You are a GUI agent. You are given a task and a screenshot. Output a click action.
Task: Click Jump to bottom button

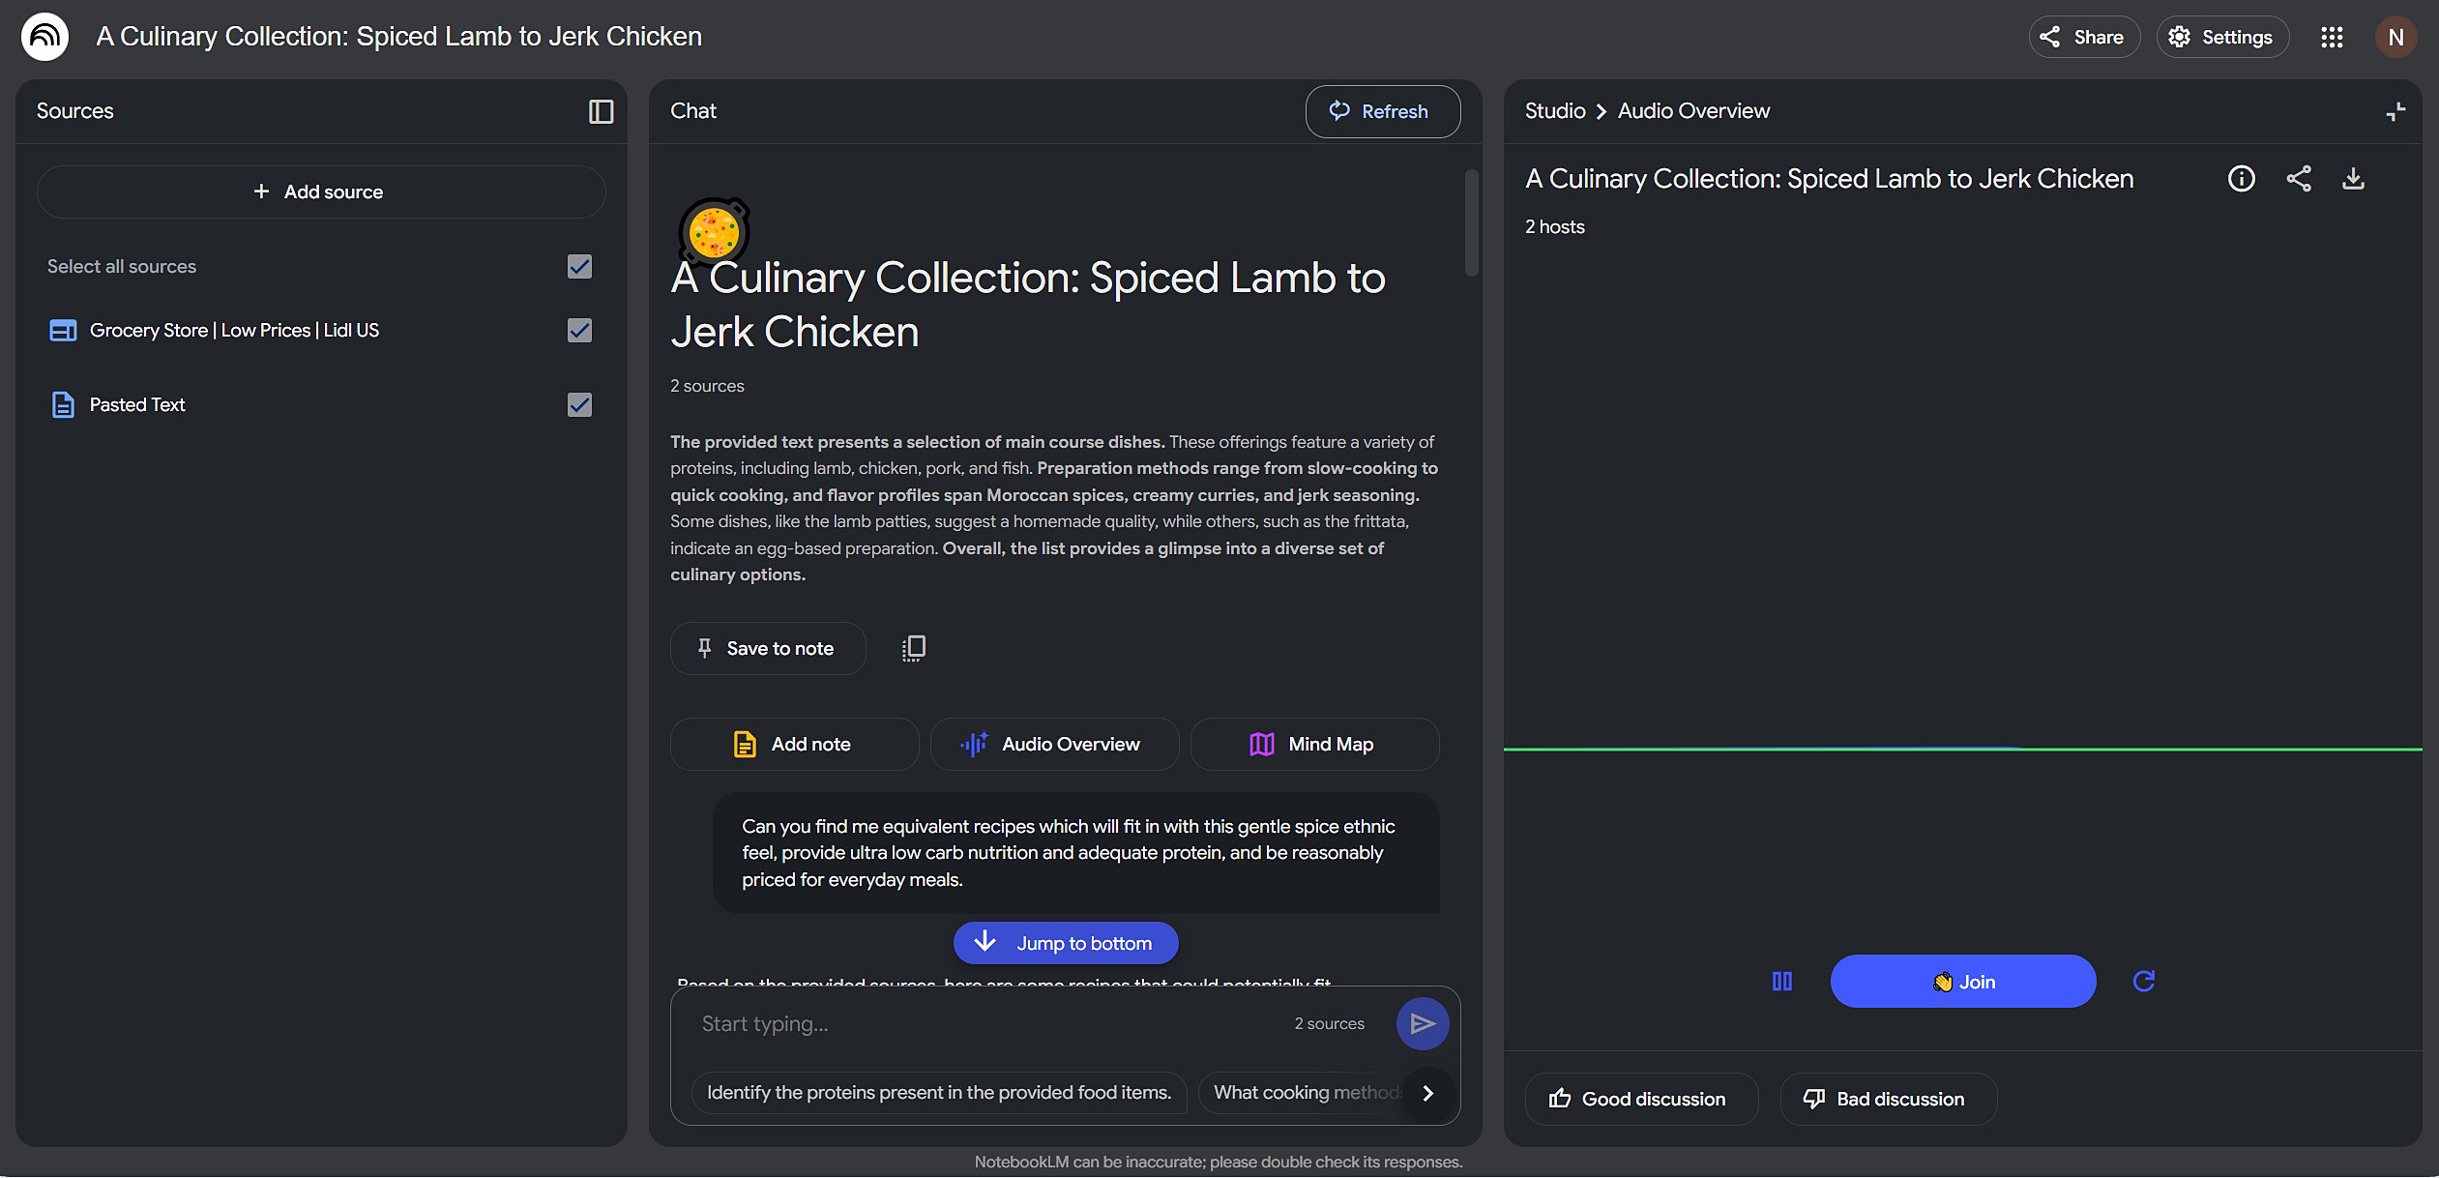(1066, 943)
